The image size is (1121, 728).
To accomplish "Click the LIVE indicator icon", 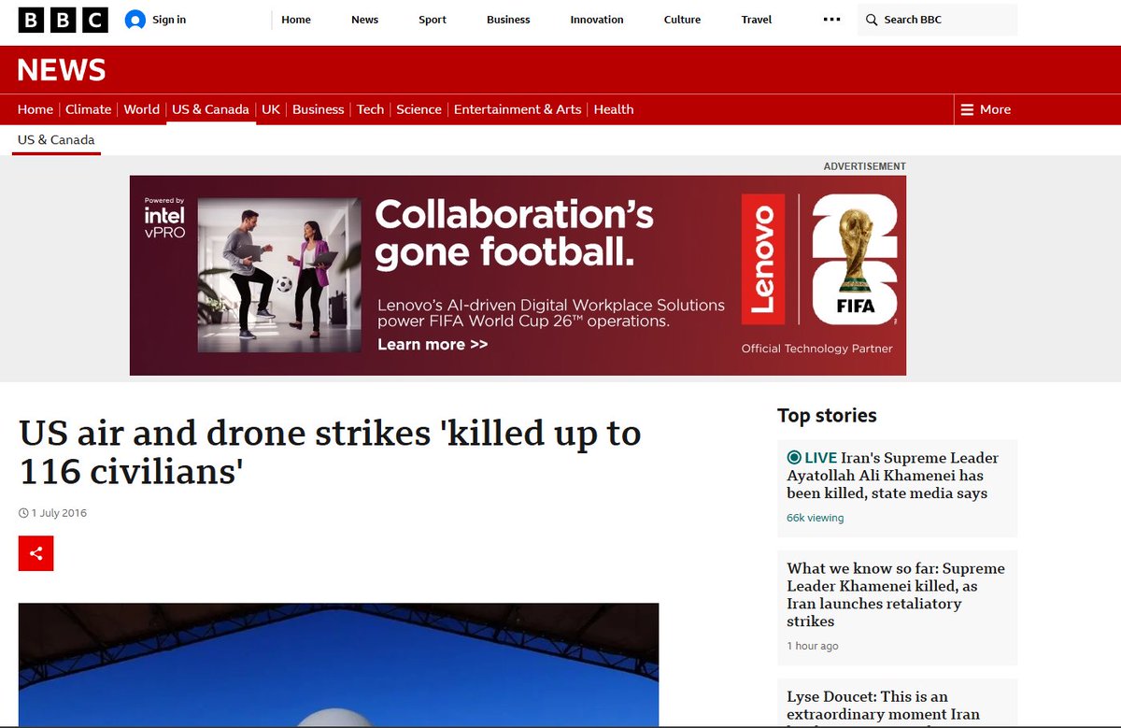I will pos(794,457).
